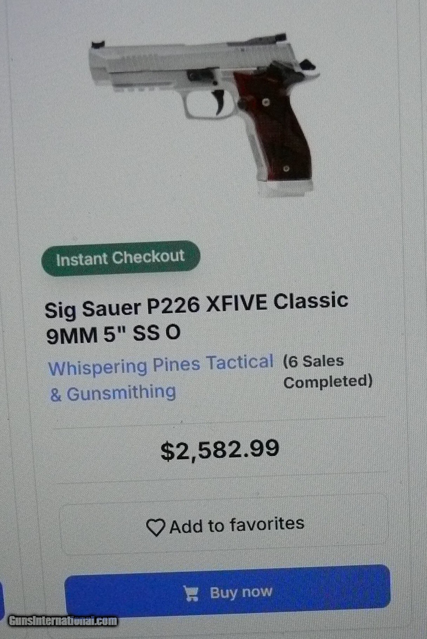Click the $2,582.99 price

pyautogui.click(x=220, y=450)
